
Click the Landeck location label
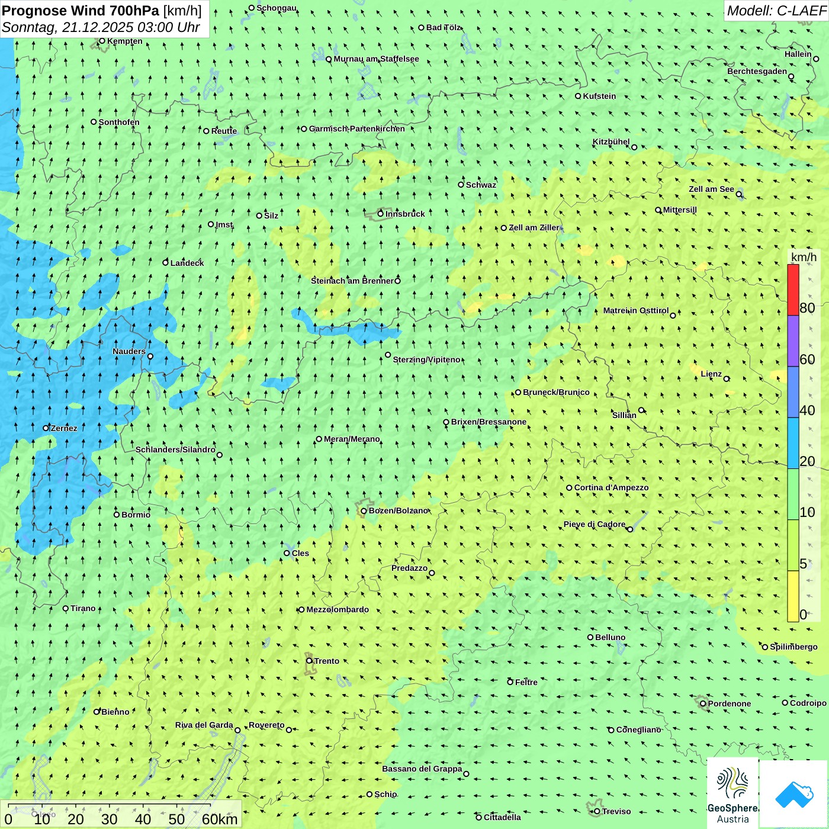(187, 263)
